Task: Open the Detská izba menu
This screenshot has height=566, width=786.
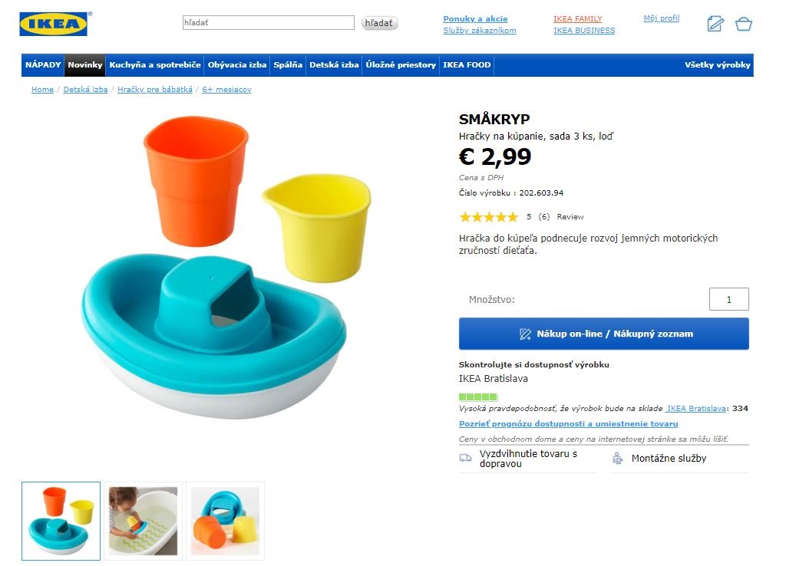Action: coord(334,65)
